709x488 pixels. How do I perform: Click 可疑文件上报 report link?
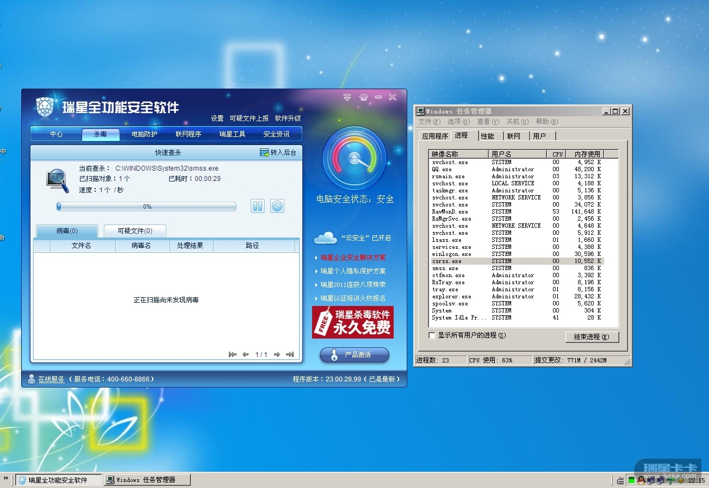[249, 118]
